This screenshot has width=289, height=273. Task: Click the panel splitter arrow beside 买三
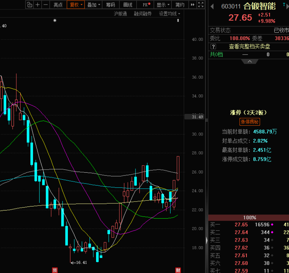pos(207,240)
